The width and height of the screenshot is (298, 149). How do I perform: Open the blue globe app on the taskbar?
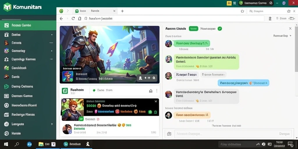(x=29, y=144)
